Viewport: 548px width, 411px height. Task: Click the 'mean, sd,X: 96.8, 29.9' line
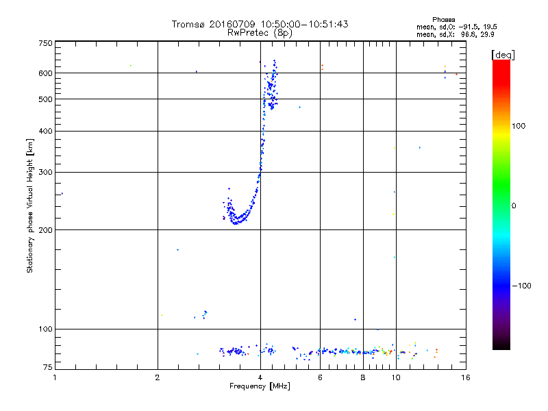456,35
